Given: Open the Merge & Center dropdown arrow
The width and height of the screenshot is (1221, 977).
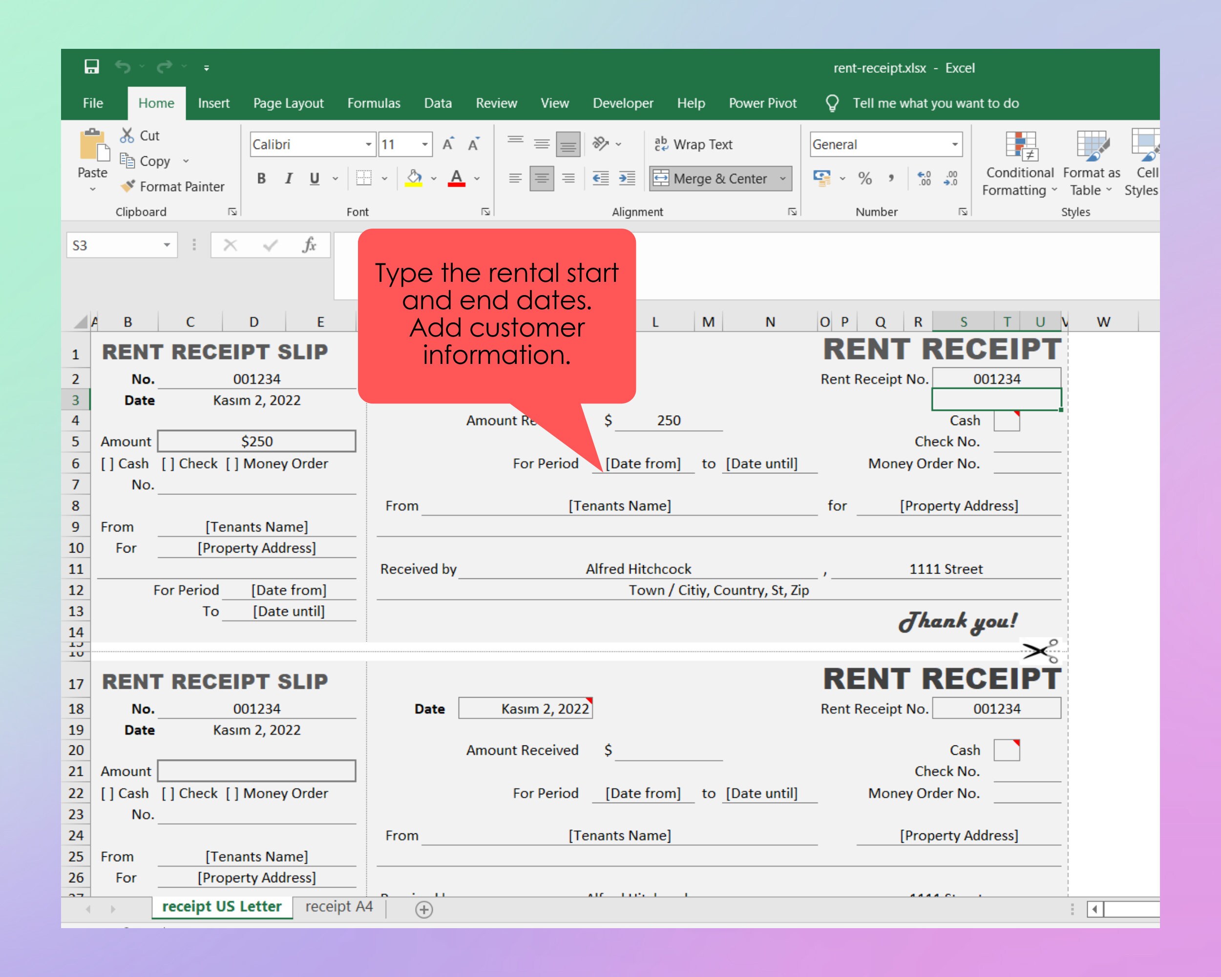Looking at the screenshot, I should tap(783, 178).
